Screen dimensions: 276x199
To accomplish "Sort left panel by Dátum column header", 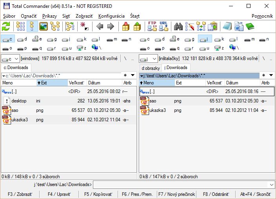I will [104, 83].
